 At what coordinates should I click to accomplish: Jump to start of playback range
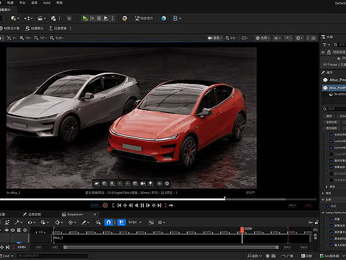(119, 205)
